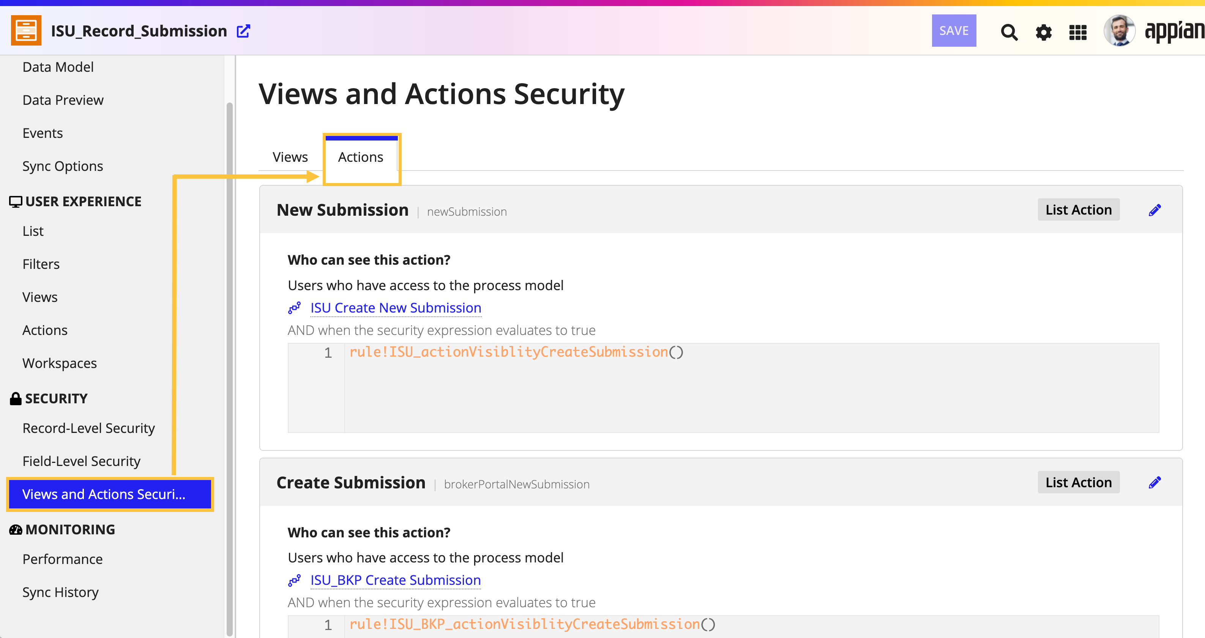This screenshot has height=638, width=1205.
Task: Open ISU_BKP Create Submission process model link
Action: click(x=396, y=580)
